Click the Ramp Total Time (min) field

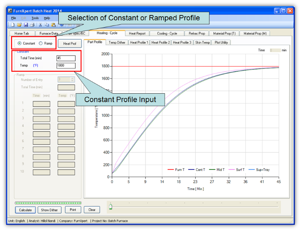tap(66, 87)
